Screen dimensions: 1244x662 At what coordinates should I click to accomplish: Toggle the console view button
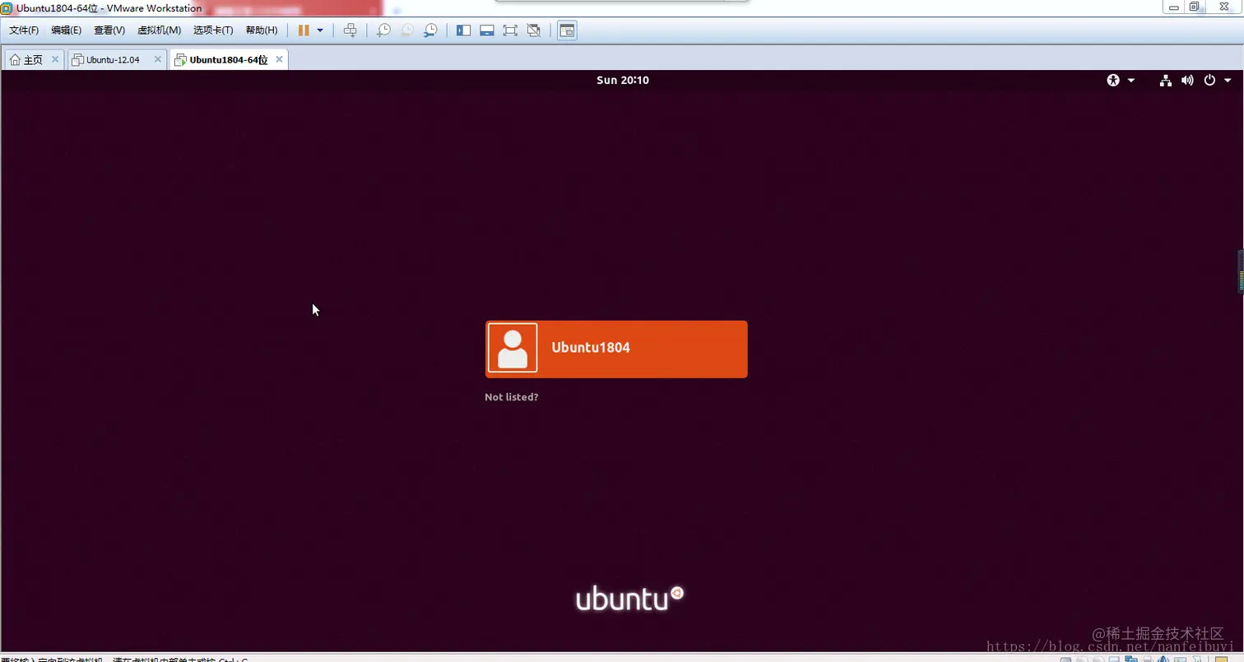click(567, 30)
